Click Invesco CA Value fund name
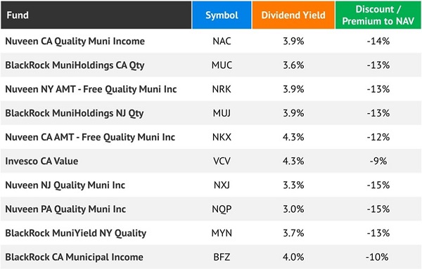This screenshot has height=269, width=422. (x=41, y=161)
